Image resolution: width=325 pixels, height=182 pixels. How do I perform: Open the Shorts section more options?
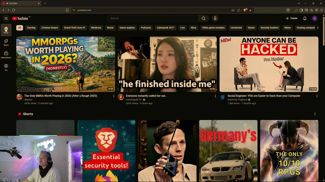pyautogui.click(x=315, y=114)
